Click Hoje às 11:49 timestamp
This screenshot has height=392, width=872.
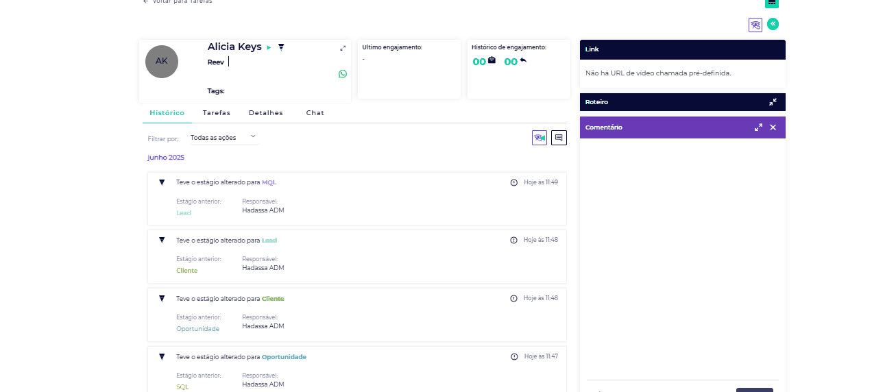coord(541,182)
